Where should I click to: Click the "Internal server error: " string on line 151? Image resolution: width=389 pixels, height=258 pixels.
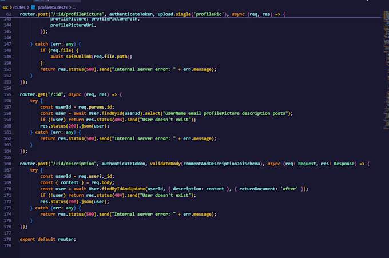[x=144, y=69]
